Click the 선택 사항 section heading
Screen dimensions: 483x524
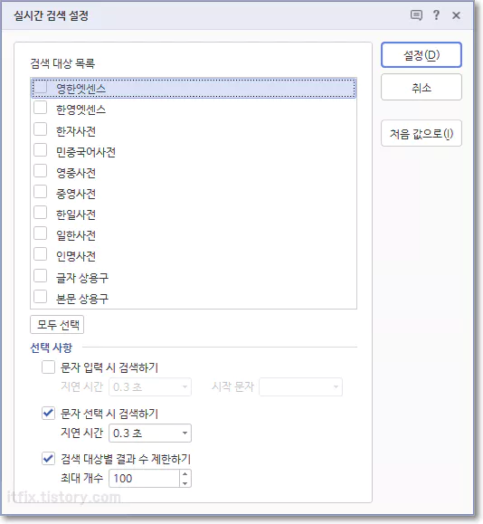coord(52,348)
